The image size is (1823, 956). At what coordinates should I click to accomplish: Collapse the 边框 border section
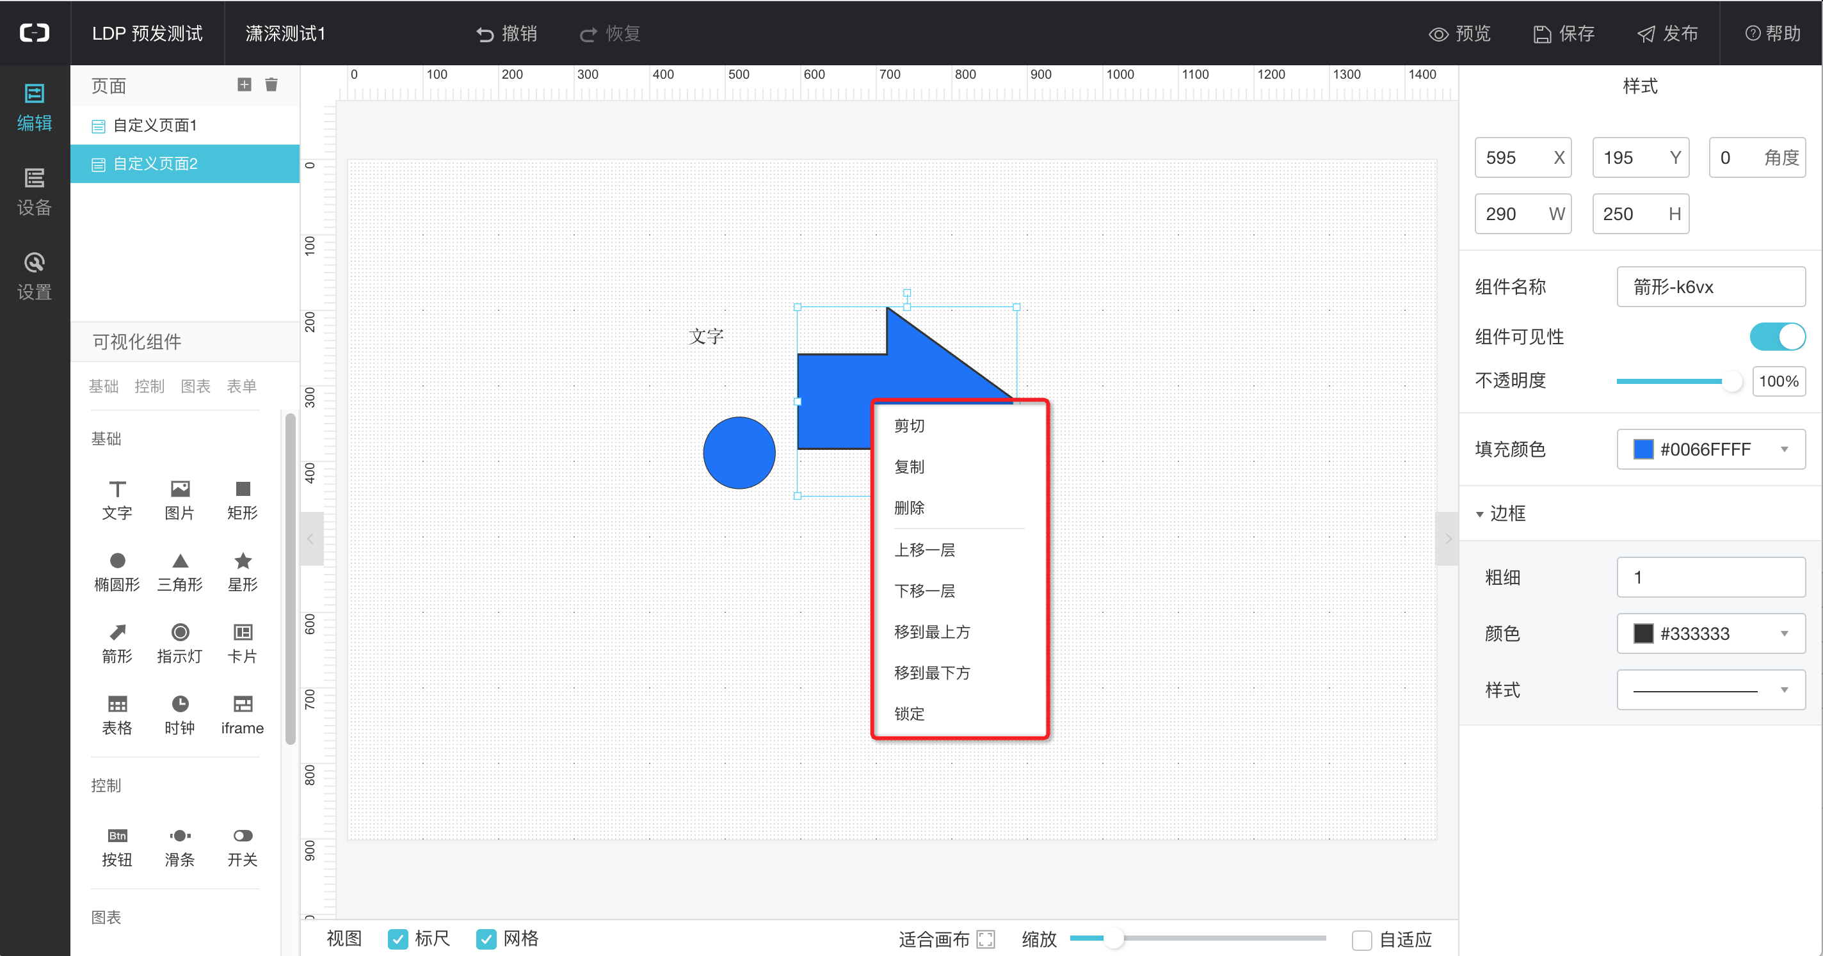pos(1480,514)
